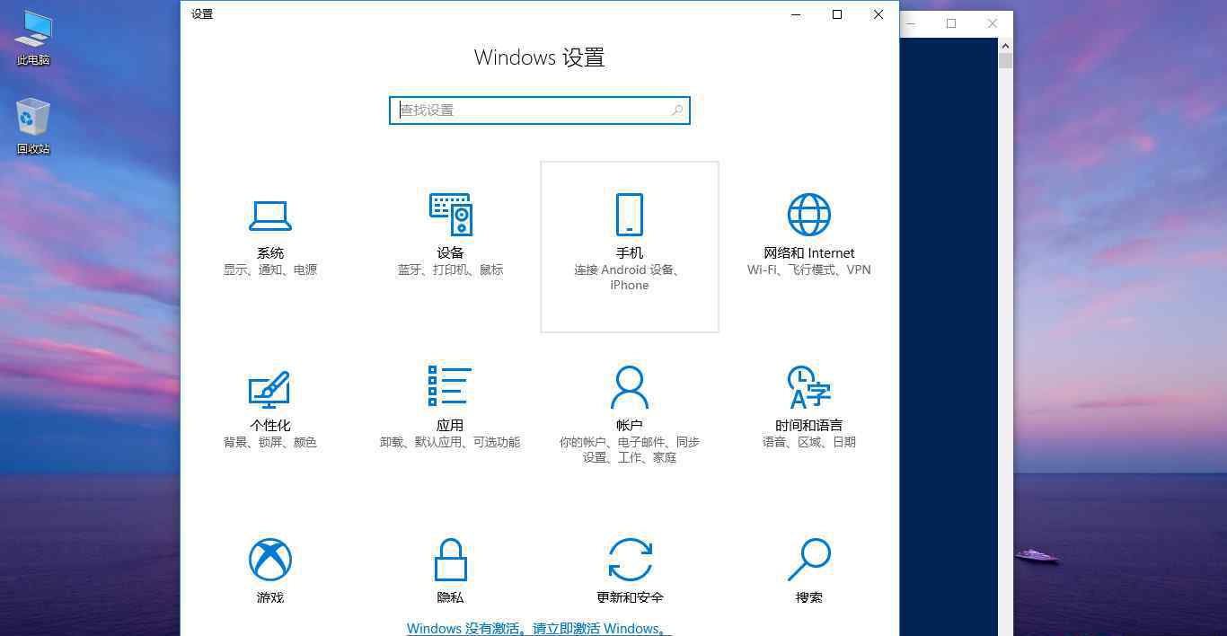This screenshot has width=1227, height=636.
Task: Click 蓝牙、打印机、鼠标 description text
Action: [450, 269]
